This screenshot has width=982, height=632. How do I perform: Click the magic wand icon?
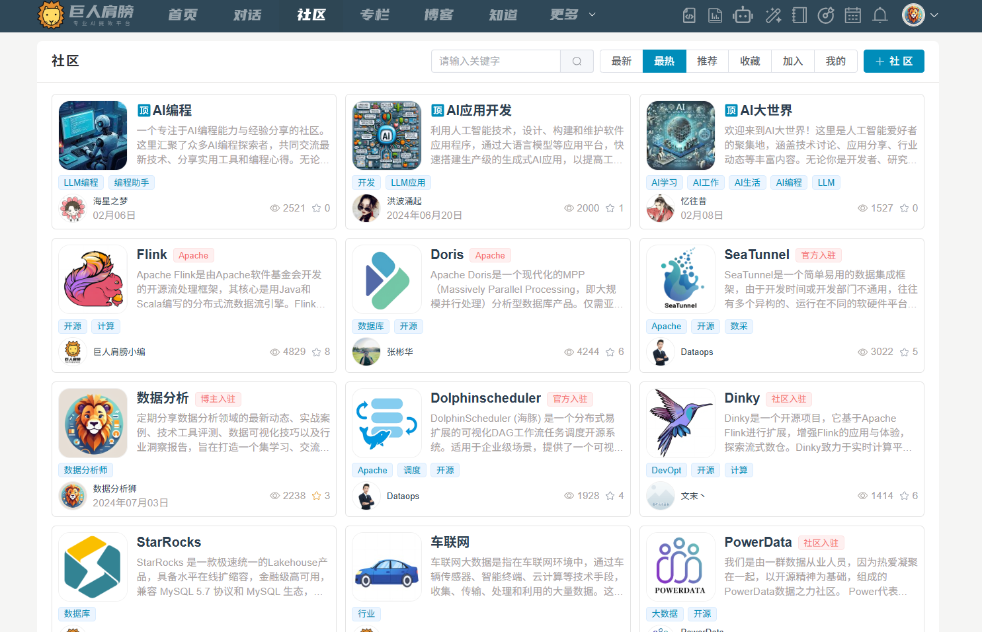tap(773, 15)
